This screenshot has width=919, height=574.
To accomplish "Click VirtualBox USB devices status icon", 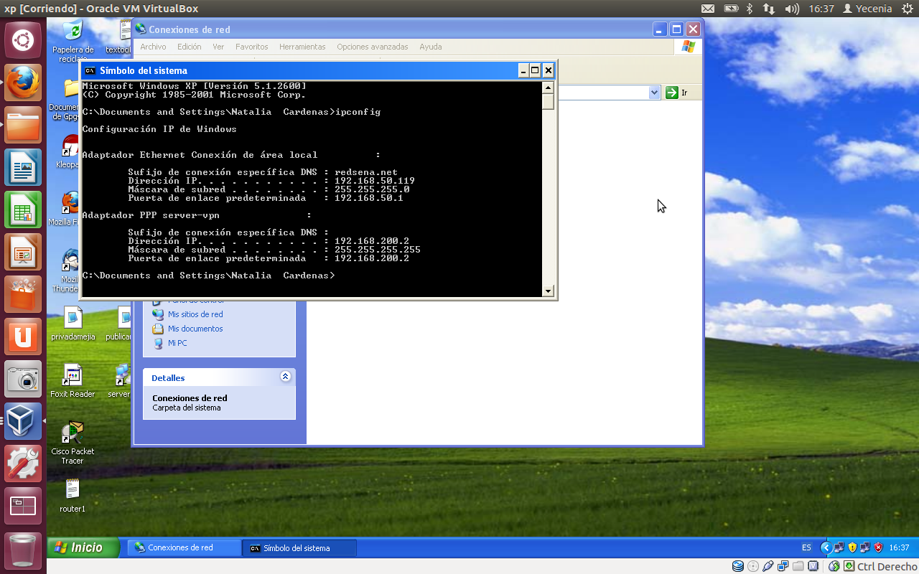I will [x=768, y=566].
